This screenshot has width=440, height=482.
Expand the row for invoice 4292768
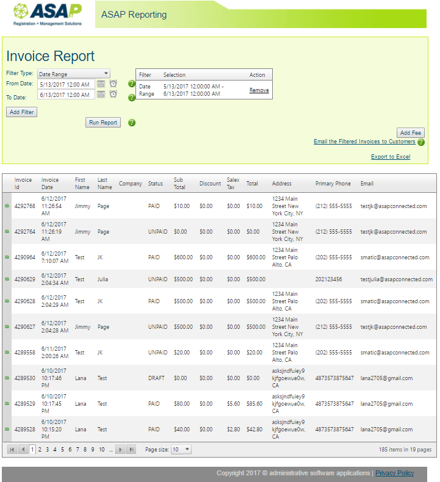(x=7, y=207)
